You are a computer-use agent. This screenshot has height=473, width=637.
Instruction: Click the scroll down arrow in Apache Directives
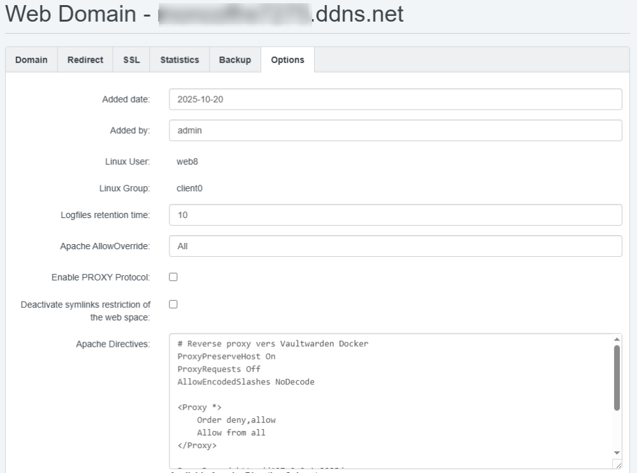coord(617,452)
